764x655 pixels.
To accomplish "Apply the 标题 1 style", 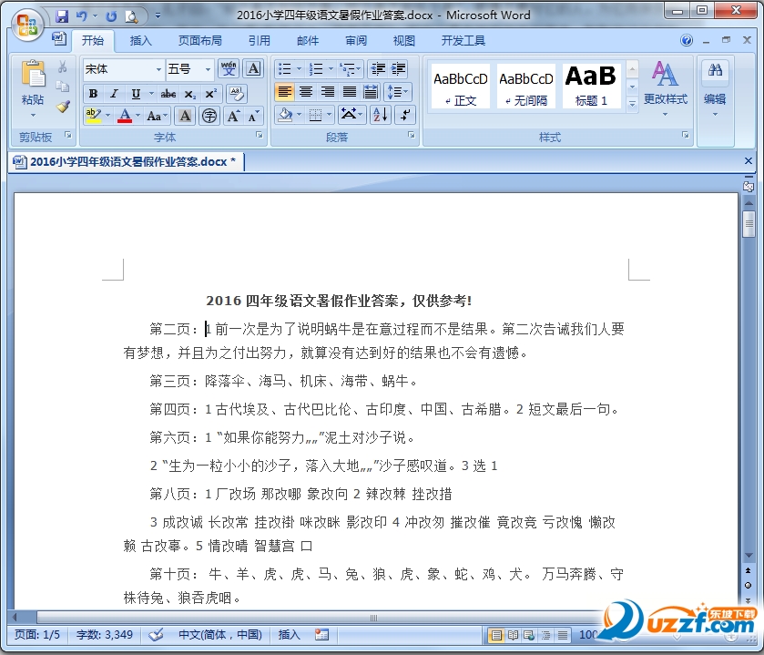I will [x=590, y=85].
